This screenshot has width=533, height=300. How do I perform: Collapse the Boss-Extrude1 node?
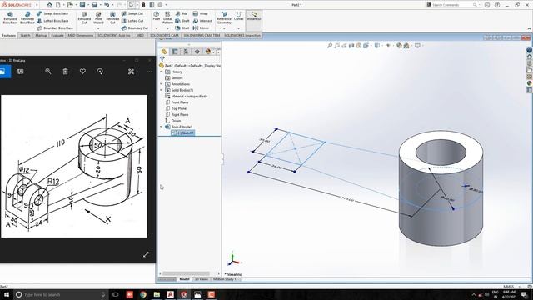(x=161, y=127)
